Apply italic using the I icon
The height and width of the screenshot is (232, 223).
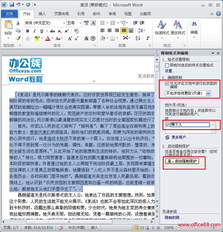point(33,30)
